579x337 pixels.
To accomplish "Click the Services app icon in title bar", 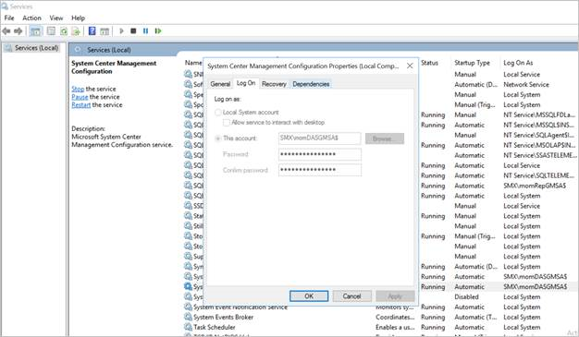I will click(x=5, y=6).
